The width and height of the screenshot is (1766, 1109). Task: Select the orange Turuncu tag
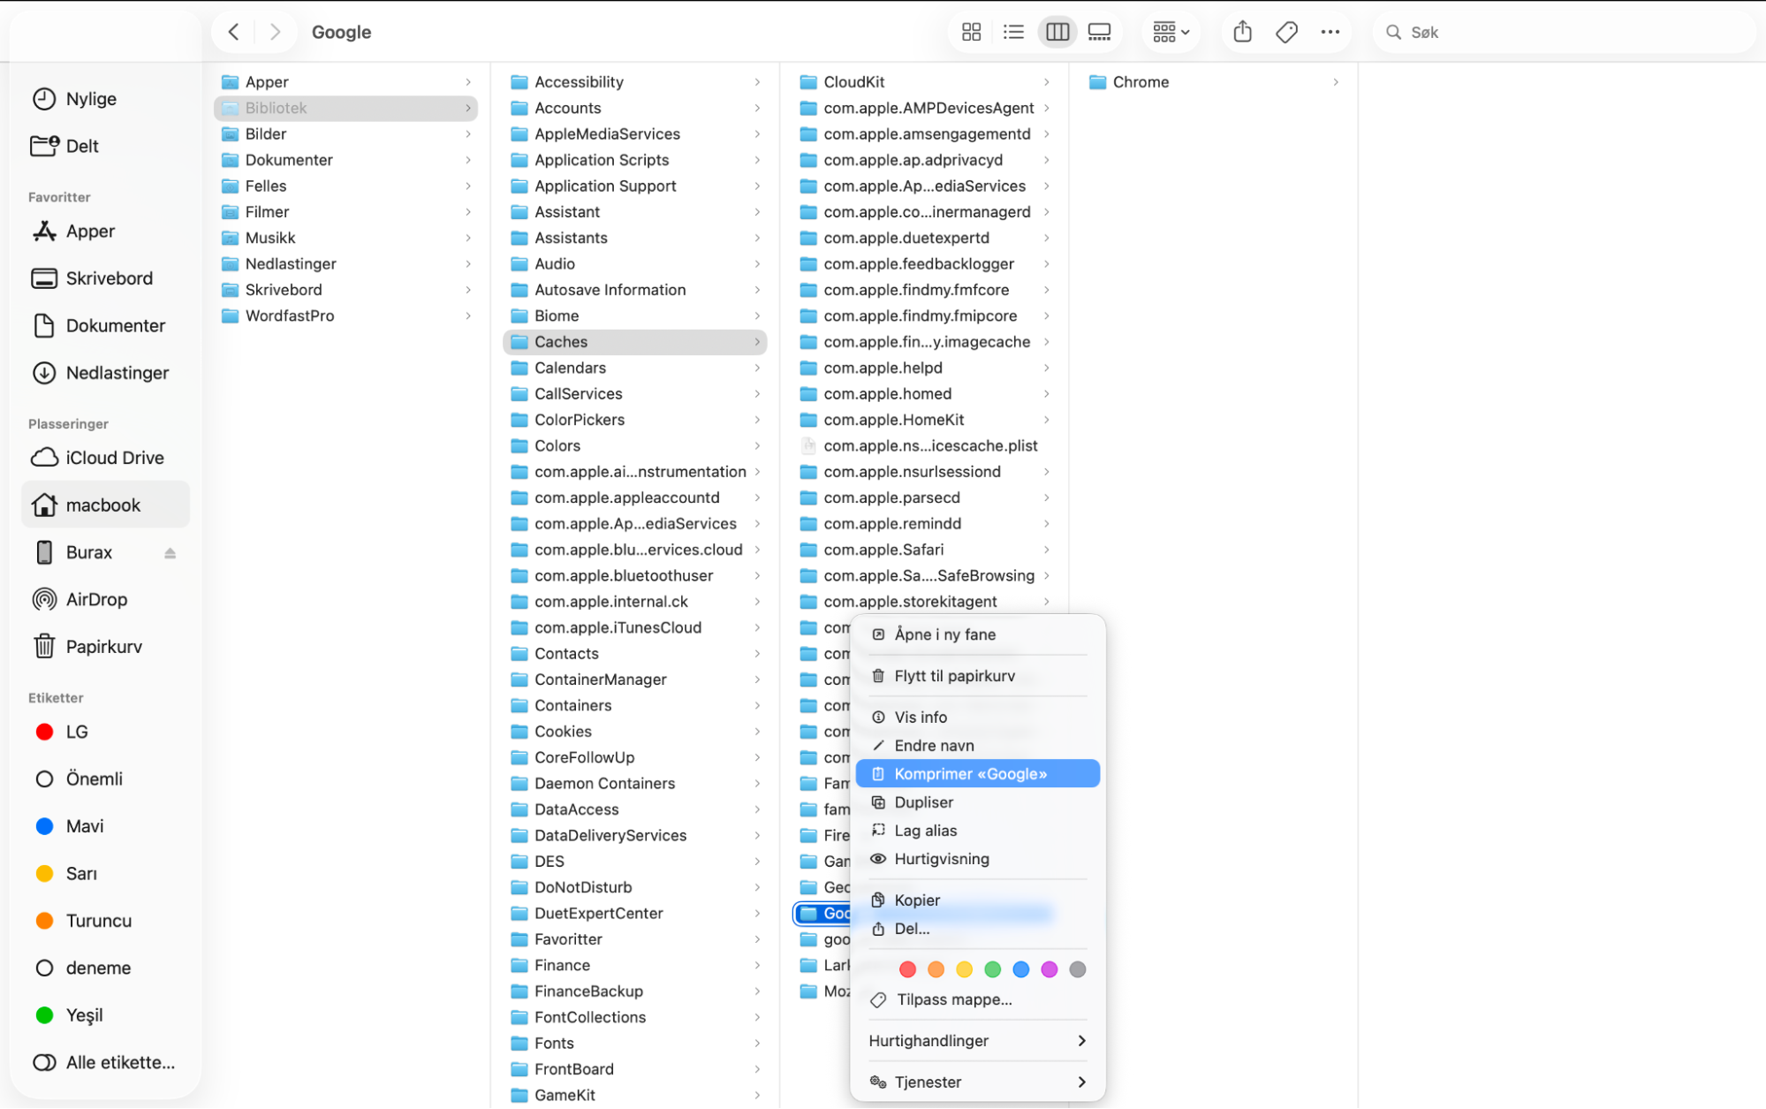click(x=105, y=921)
